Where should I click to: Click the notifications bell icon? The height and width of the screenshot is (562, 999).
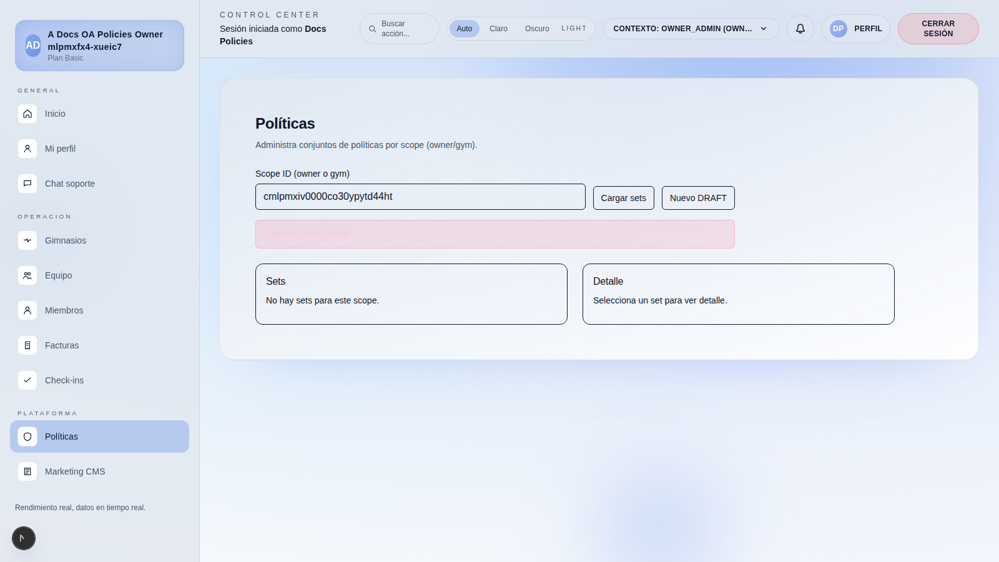800,28
